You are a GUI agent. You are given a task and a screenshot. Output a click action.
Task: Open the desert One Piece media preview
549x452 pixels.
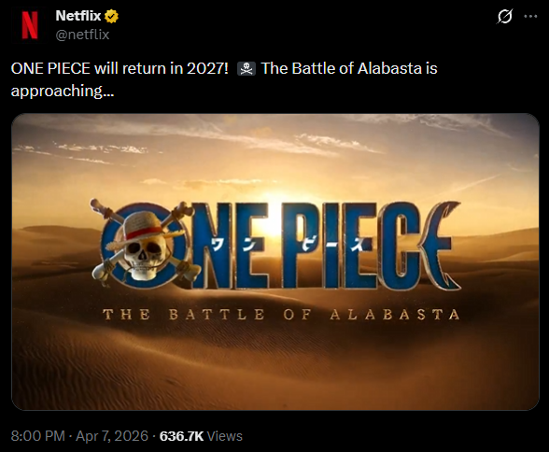pyautogui.click(x=275, y=261)
